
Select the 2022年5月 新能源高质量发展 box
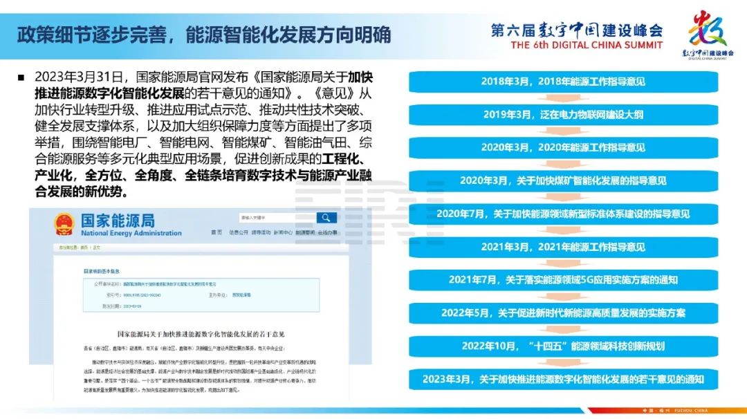563,313
